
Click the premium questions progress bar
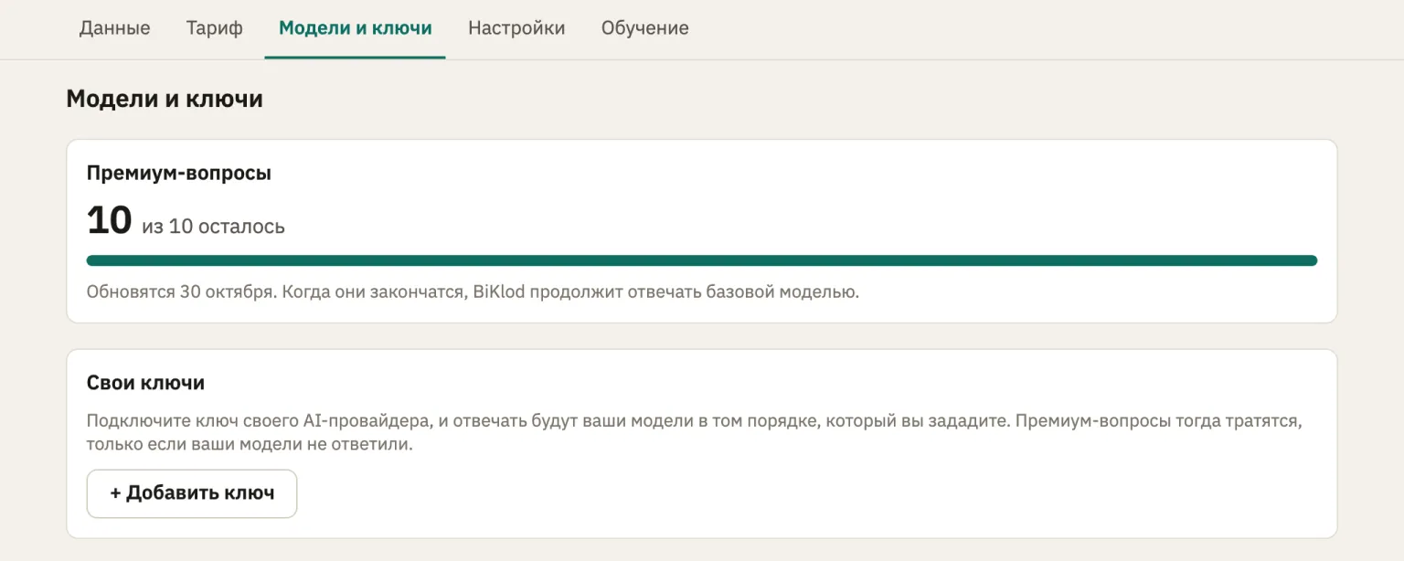click(702, 260)
